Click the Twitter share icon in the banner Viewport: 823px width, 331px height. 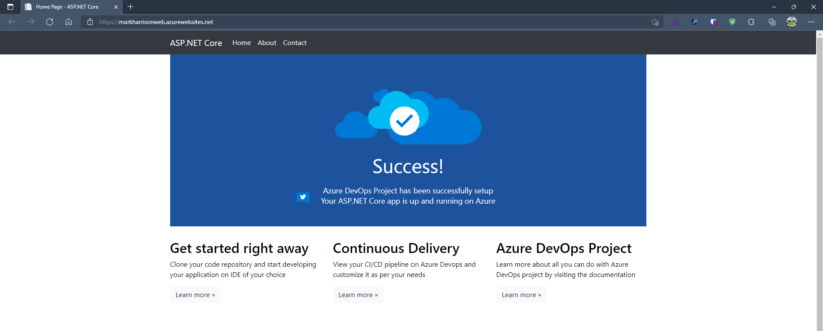[x=303, y=197]
